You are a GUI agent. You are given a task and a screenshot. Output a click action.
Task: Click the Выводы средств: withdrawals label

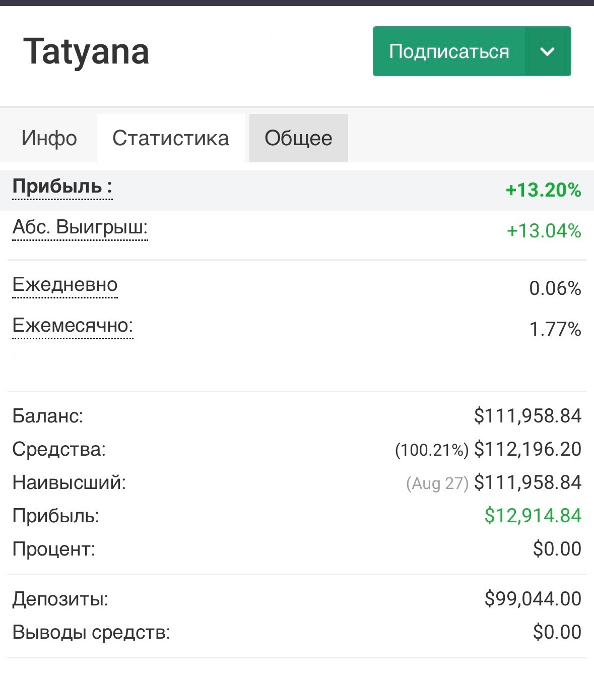(91, 632)
